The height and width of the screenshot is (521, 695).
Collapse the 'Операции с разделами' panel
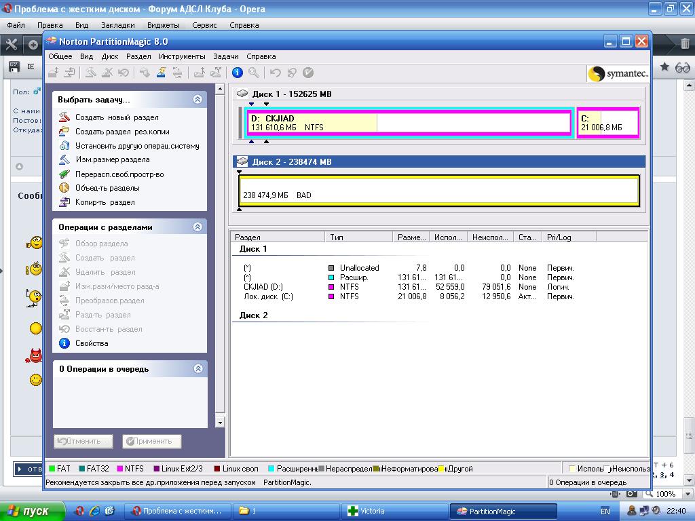coord(198,227)
